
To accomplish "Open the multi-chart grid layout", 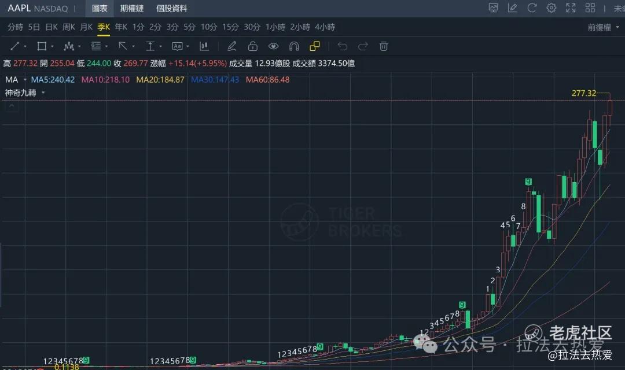I will (590, 8).
